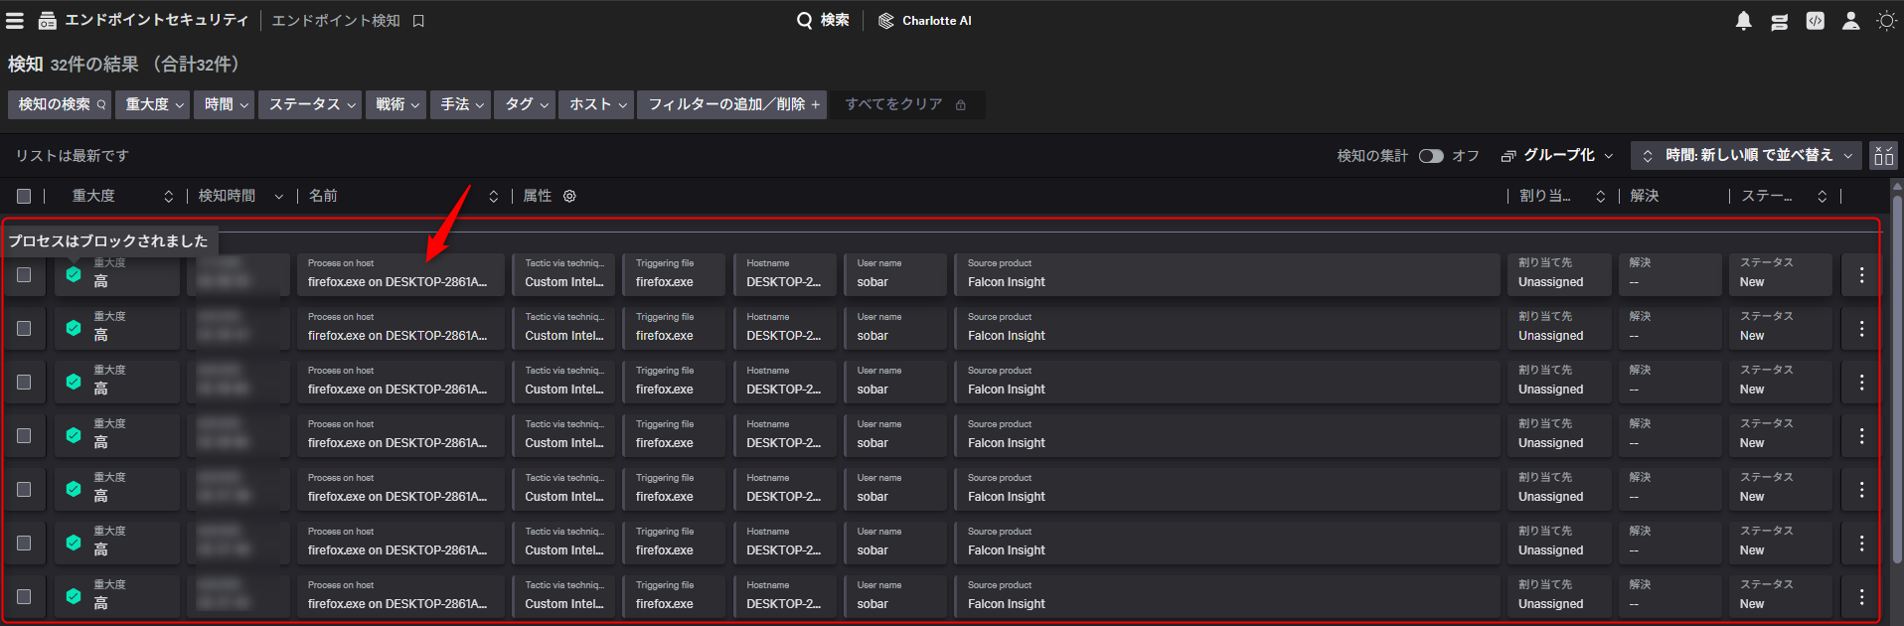
Task: Switch theme with the sun icon
Action: coord(1886,21)
